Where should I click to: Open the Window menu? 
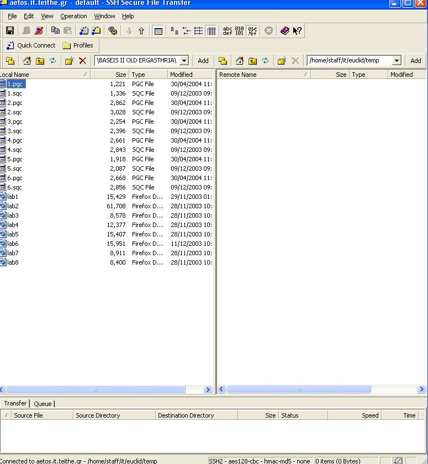tap(104, 16)
